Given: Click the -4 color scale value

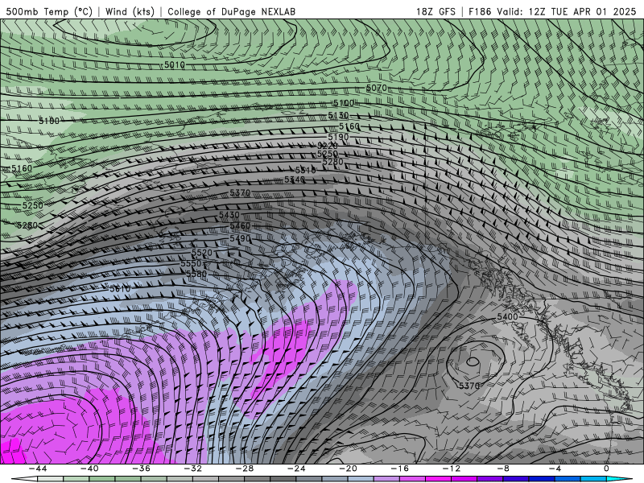Looking at the screenshot, I should point(555,469).
